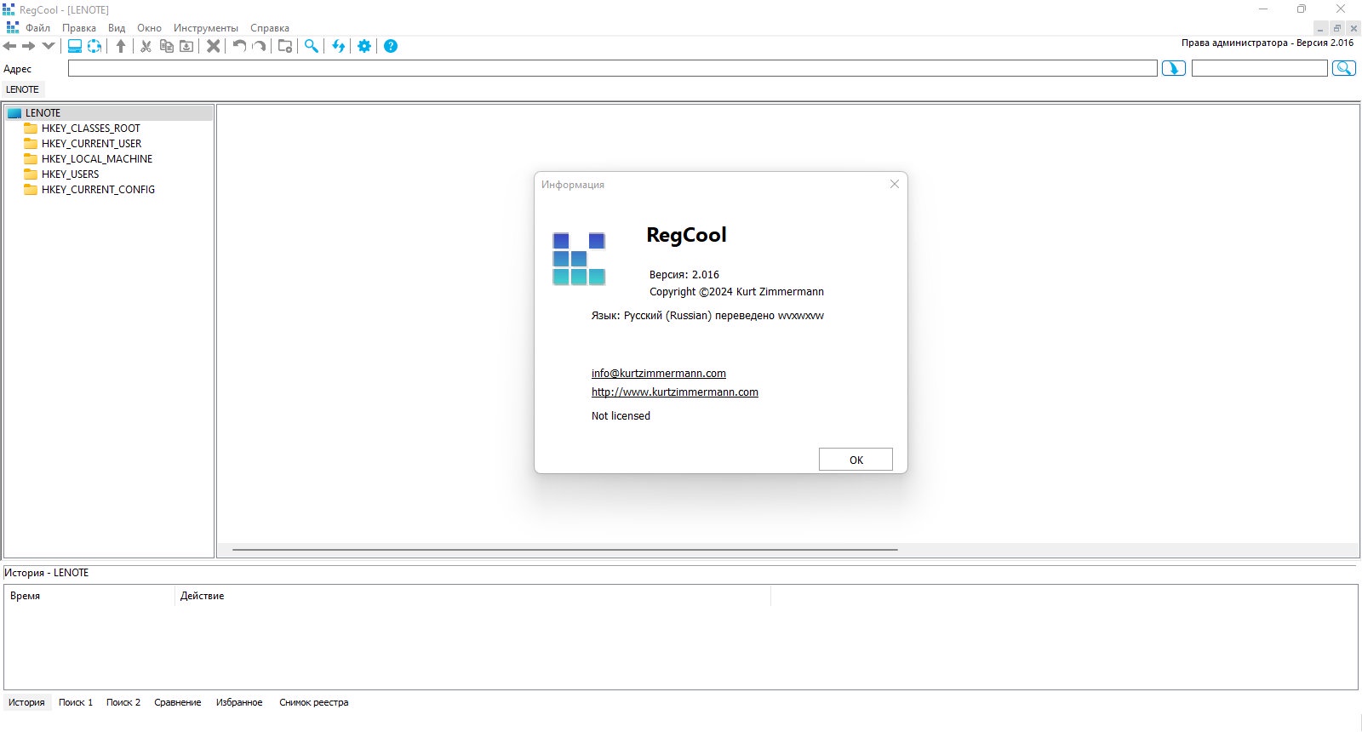Close the inner LENOTE child window

[x=1353, y=28]
